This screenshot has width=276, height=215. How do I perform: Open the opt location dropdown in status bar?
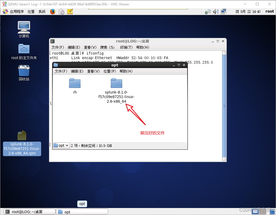click(61, 145)
